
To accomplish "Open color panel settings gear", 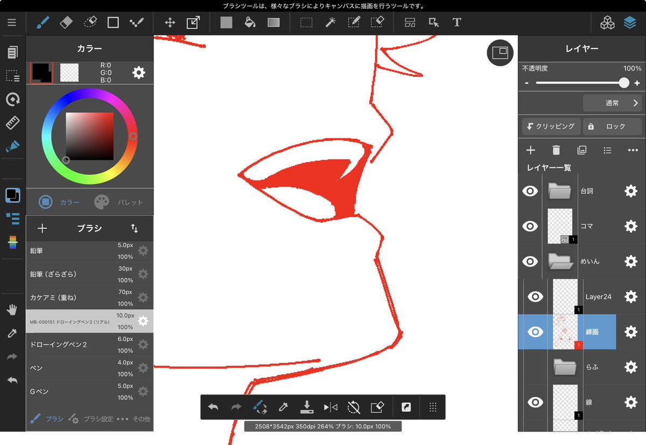I will [139, 73].
